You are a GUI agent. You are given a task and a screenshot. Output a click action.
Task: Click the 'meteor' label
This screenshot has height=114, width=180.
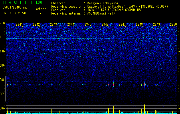click(41, 9)
